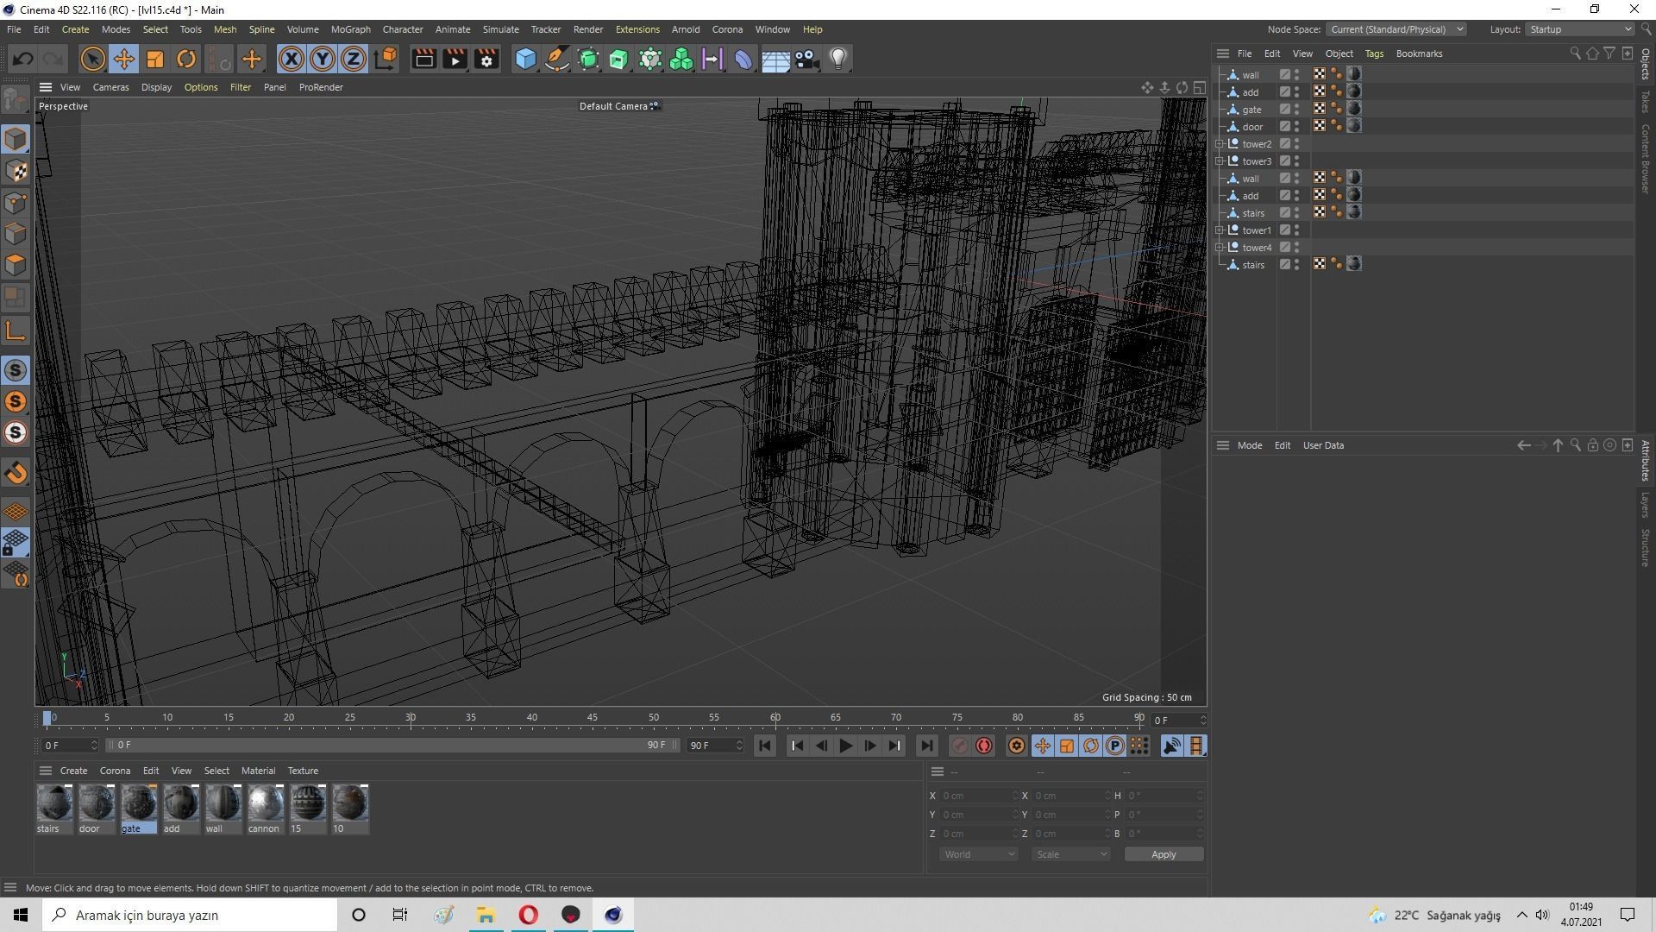The height and width of the screenshot is (932, 1656).
Task: Open Windows Start menu
Action: [21, 915]
